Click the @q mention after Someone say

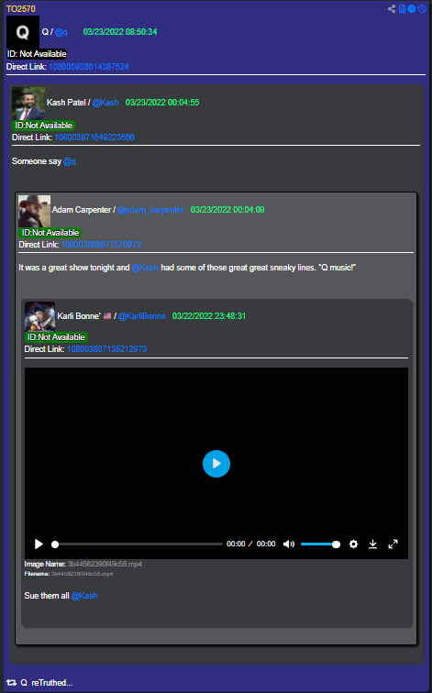(x=70, y=161)
